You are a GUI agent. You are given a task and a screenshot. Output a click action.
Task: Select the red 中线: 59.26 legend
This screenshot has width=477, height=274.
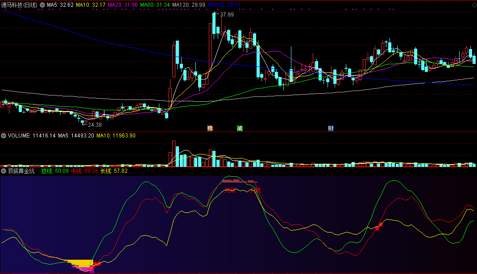point(85,171)
